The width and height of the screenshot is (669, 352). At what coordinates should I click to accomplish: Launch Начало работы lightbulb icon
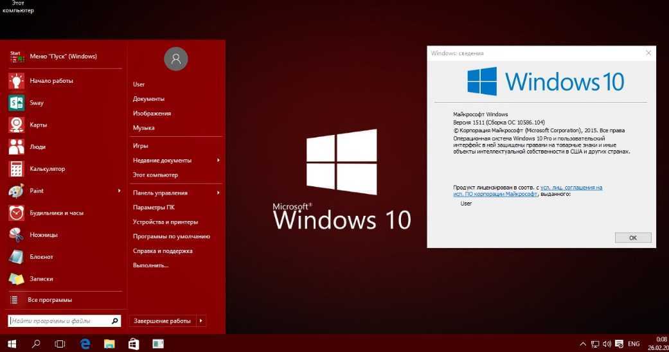click(x=16, y=81)
